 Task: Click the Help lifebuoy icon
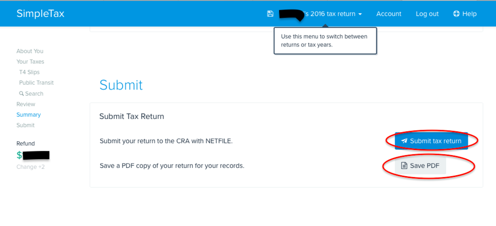pos(456,14)
